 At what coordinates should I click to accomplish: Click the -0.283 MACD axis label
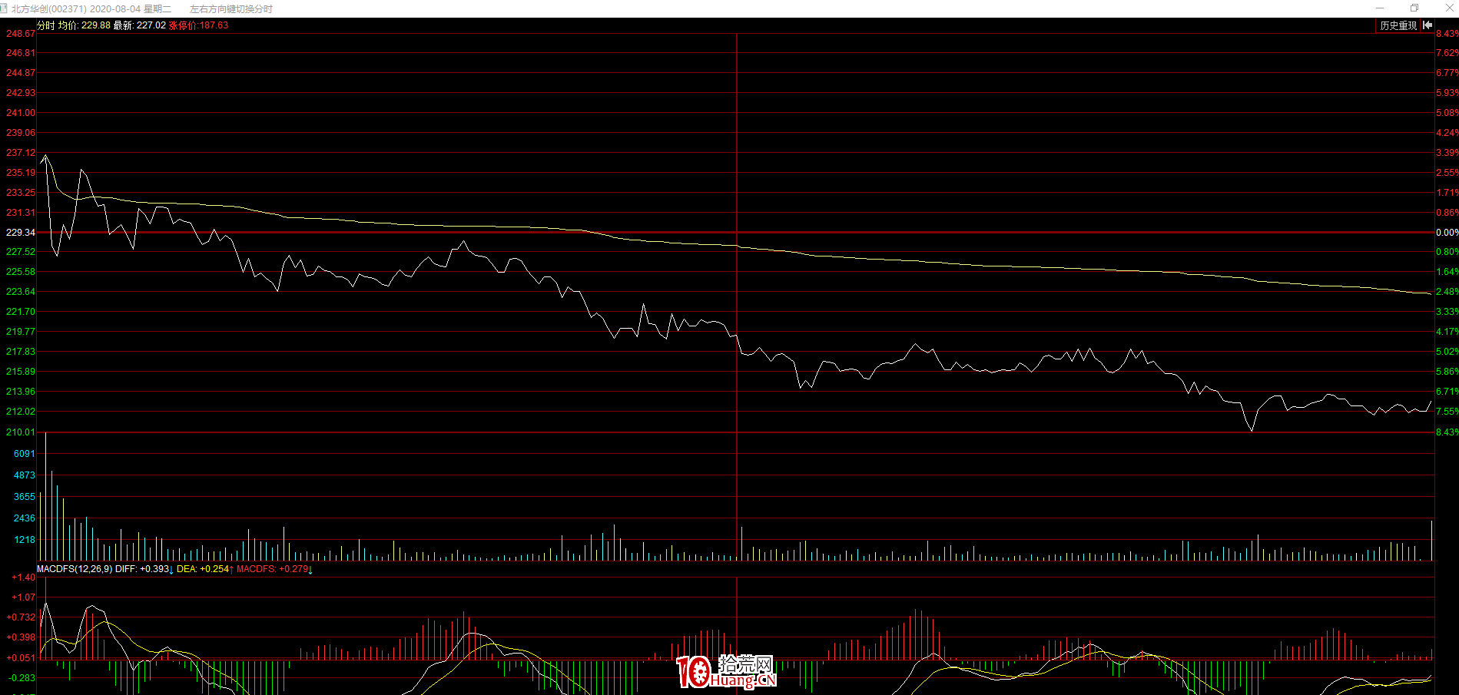[22, 678]
